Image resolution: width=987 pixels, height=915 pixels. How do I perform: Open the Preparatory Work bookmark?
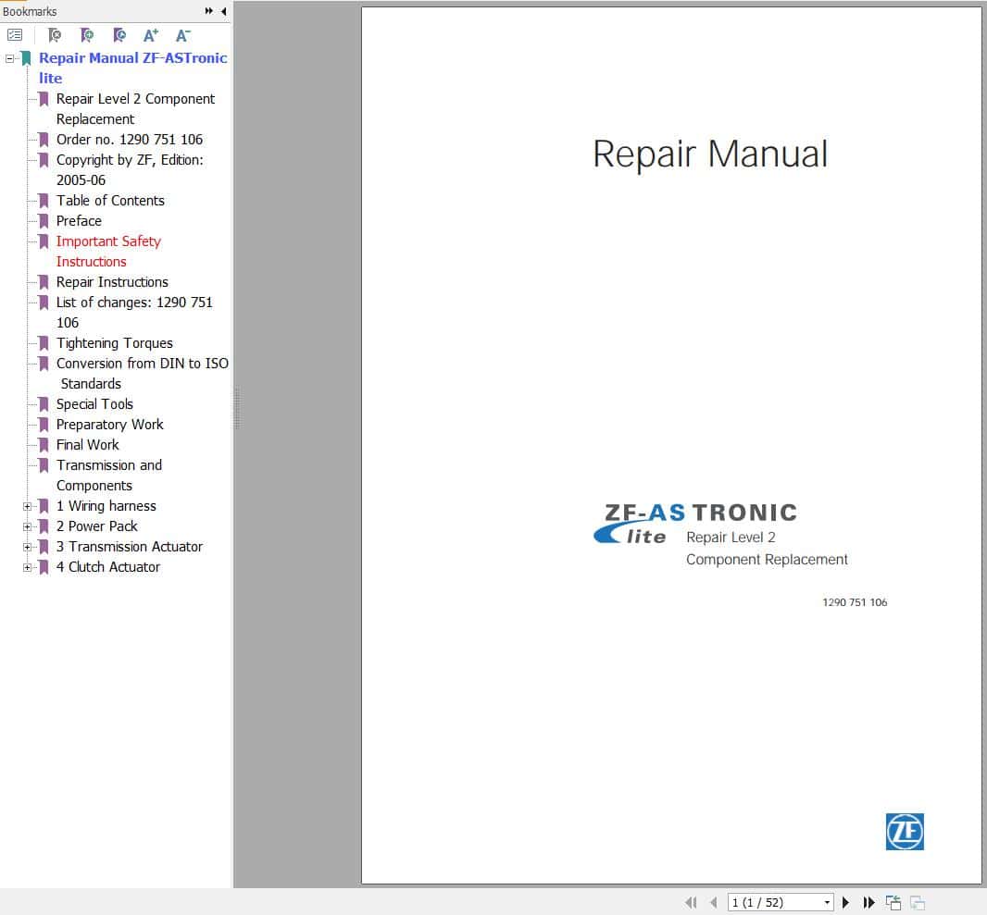tap(109, 425)
